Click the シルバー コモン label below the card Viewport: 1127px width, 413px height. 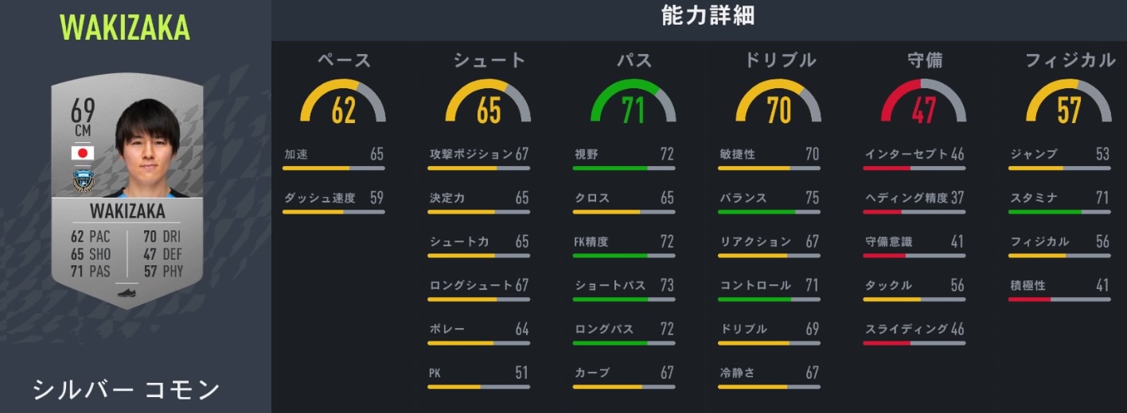126,390
